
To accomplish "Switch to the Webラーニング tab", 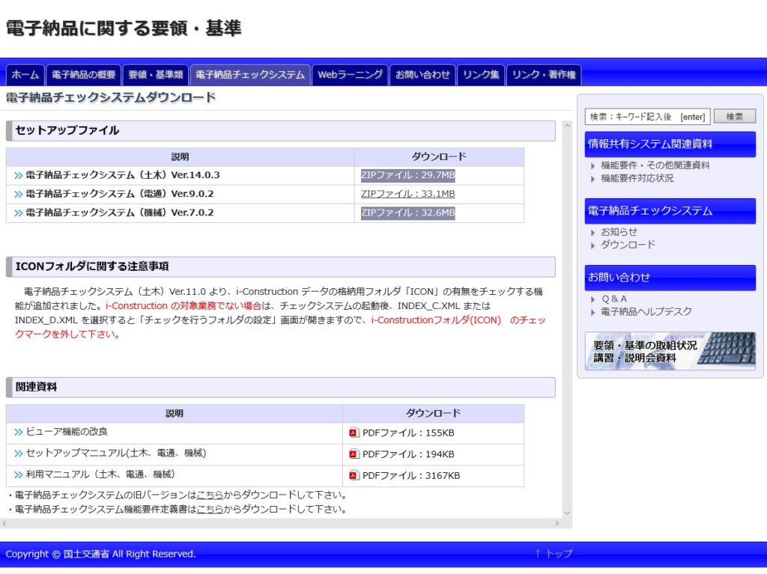I will tap(350, 75).
